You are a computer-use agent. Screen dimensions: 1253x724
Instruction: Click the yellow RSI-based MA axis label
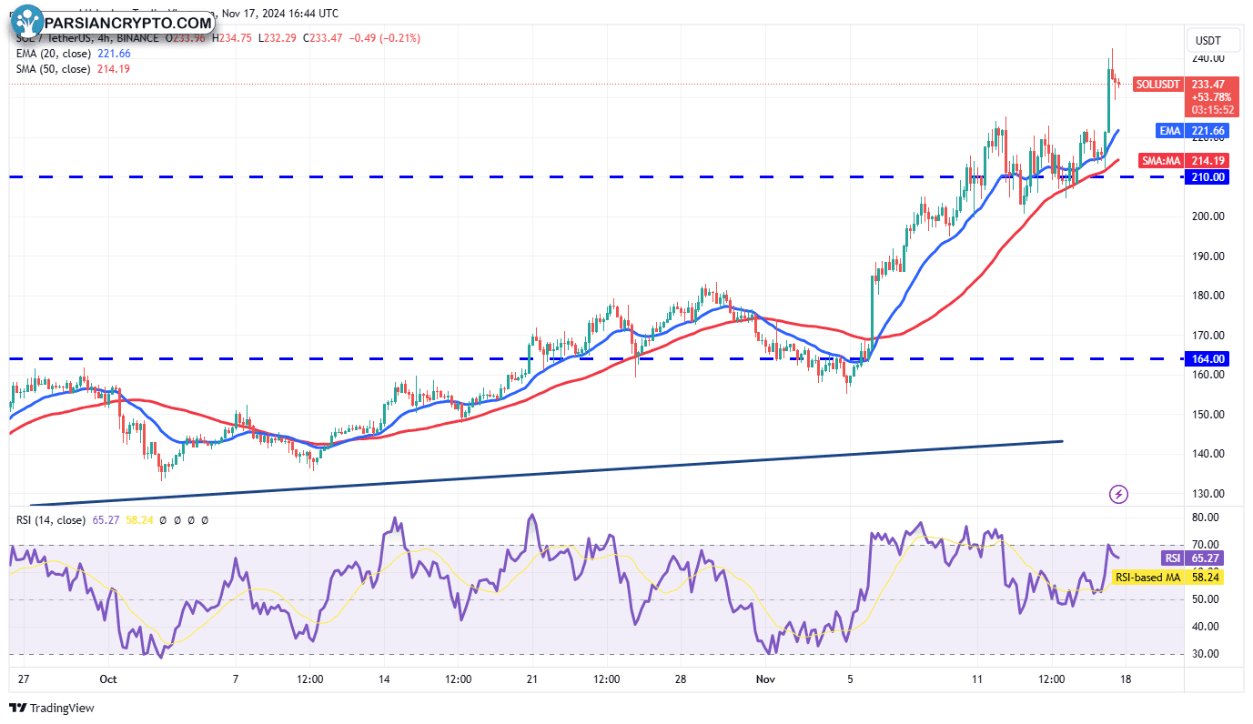[x=1147, y=577]
